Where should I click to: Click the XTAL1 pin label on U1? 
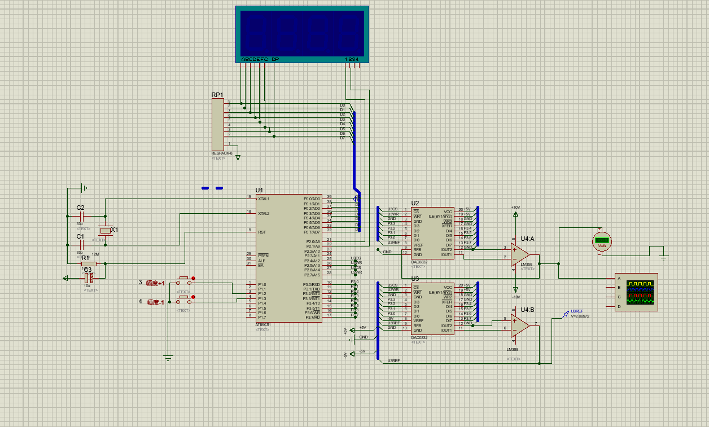tap(264, 199)
